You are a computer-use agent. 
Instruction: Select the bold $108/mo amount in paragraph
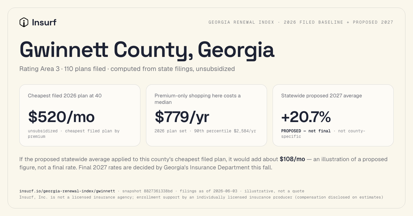292,159
